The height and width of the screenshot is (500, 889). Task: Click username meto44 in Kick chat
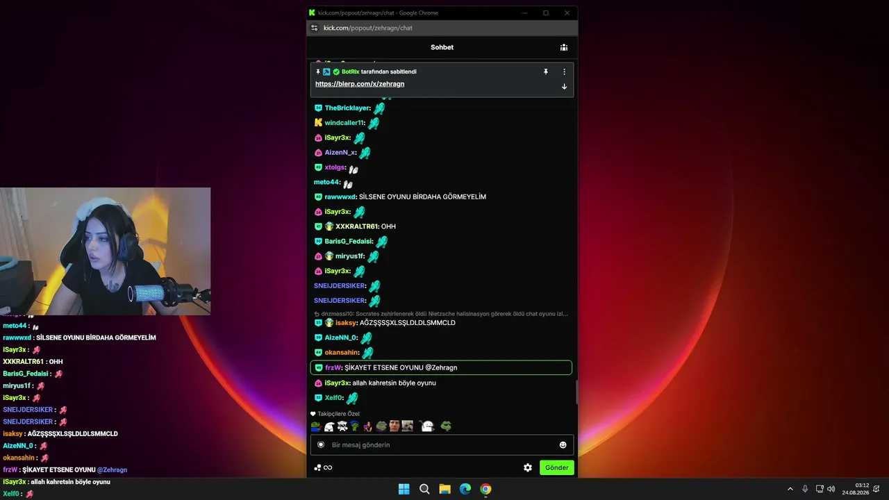click(327, 182)
